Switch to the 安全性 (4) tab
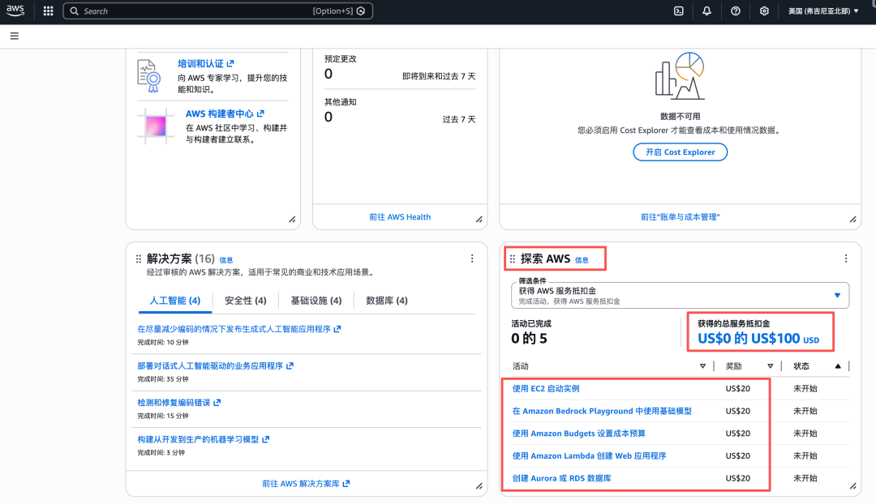876x504 pixels. [x=245, y=301]
